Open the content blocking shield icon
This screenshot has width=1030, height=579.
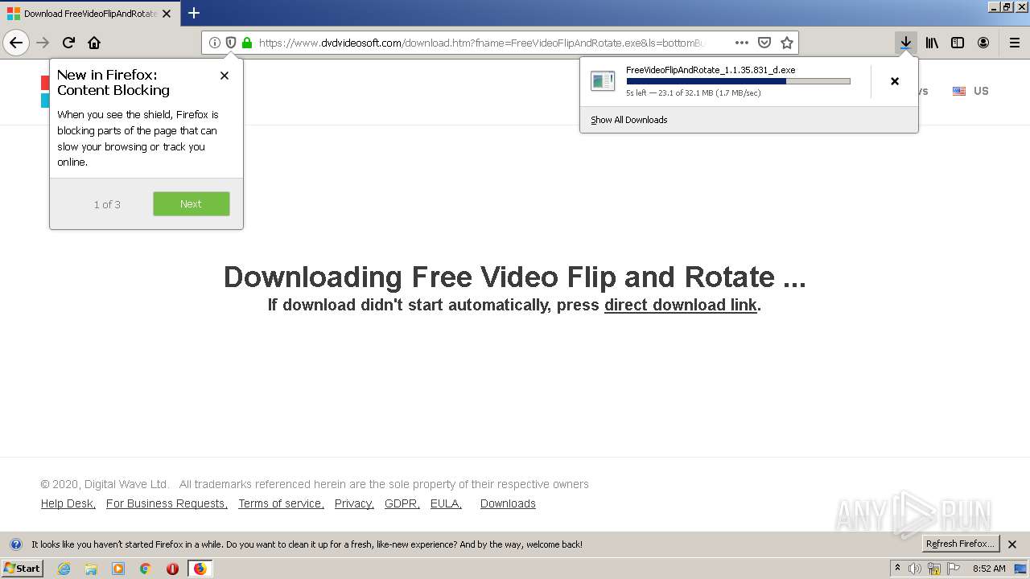(230, 43)
